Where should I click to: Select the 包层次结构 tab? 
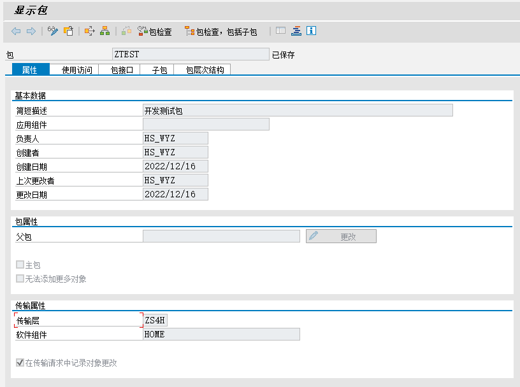[x=205, y=70]
